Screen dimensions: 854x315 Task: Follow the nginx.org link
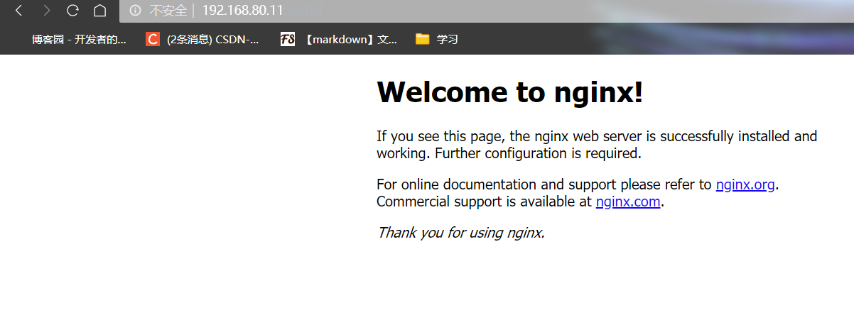tap(745, 185)
